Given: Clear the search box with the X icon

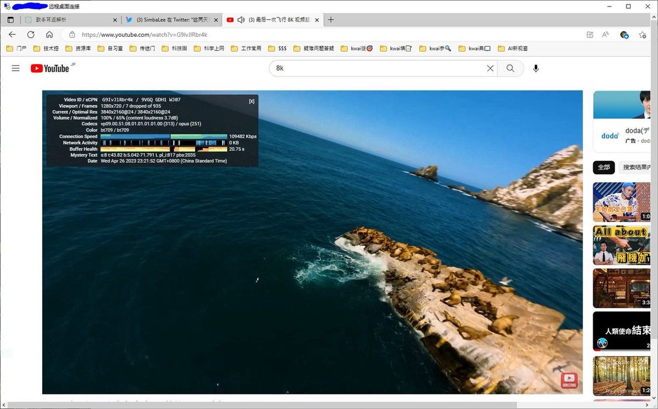Looking at the screenshot, I should pyautogui.click(x=490, y=68).
